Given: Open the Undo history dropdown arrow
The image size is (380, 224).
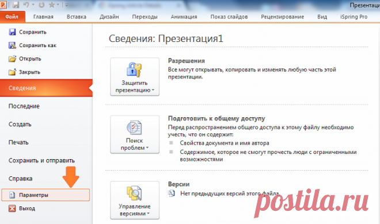Looking at the screenshot, I should pos(33,5).
